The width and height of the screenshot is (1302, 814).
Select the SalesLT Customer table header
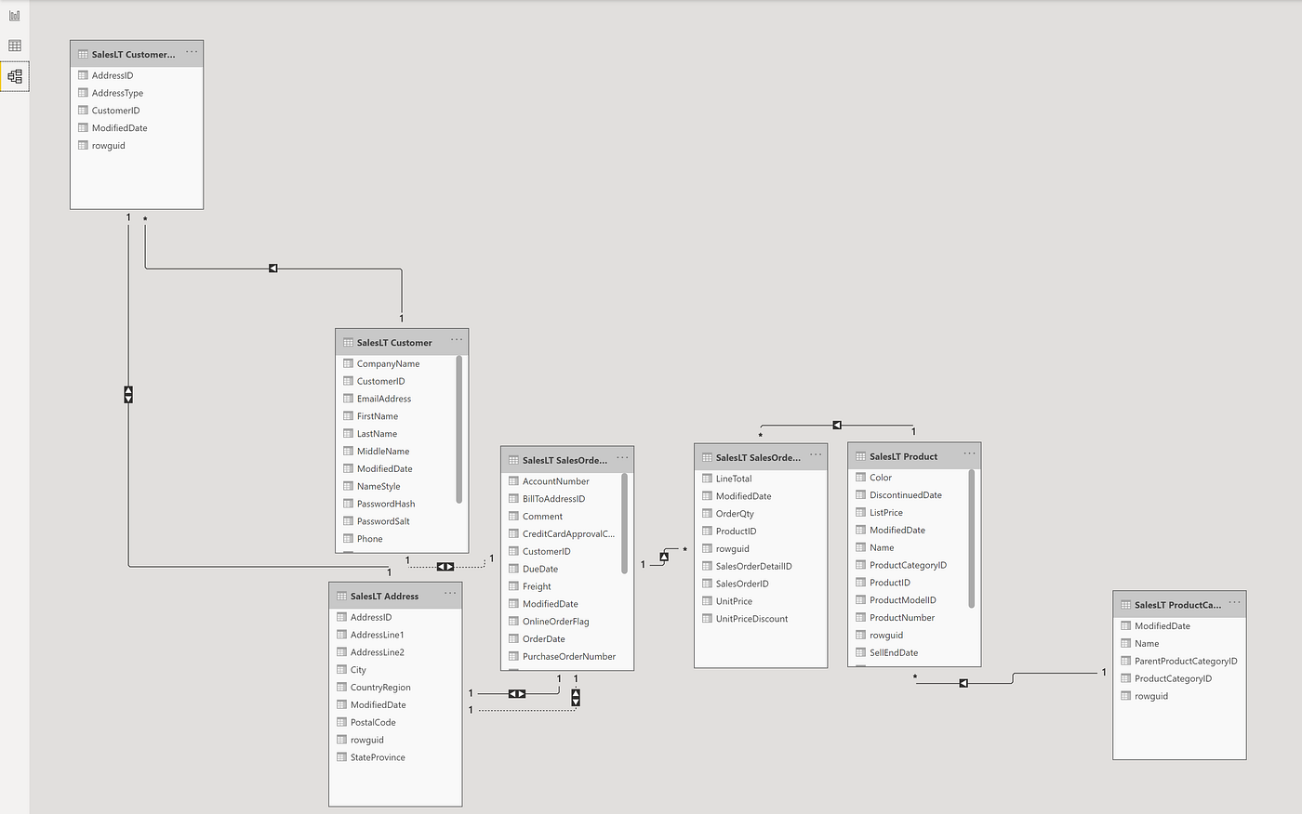click(395, 342)
